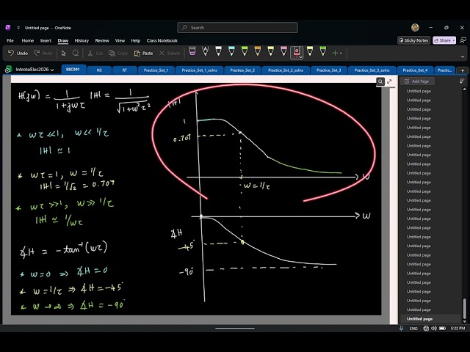470x352 pixels.
Task: Select the pink pen
Action: coord(283,51)
